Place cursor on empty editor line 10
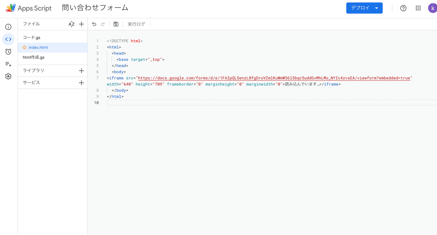This screenshot has height=235, width=437. (x=272, y=103)
